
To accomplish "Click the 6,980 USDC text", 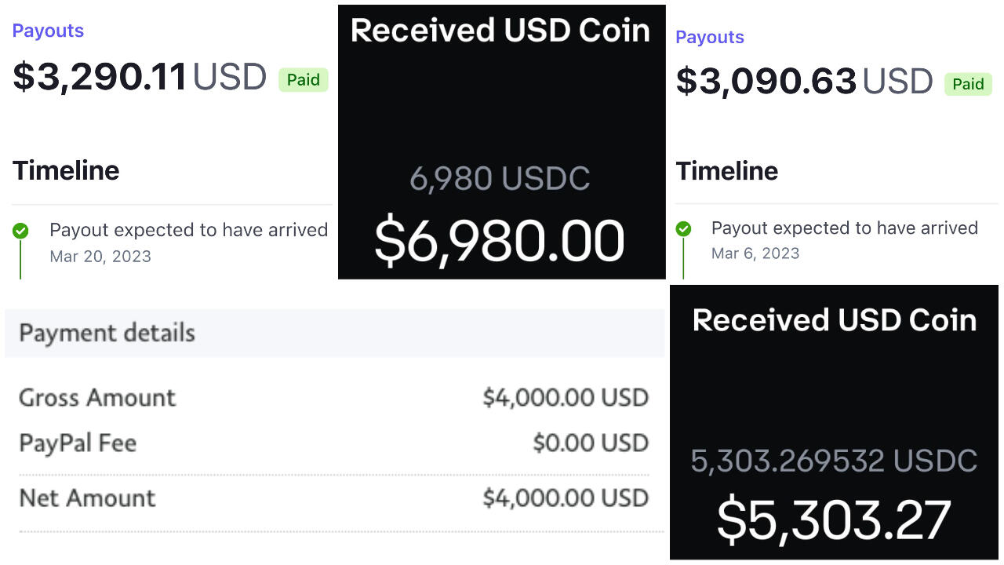I will pyautogui.click(x=500, y=179).
